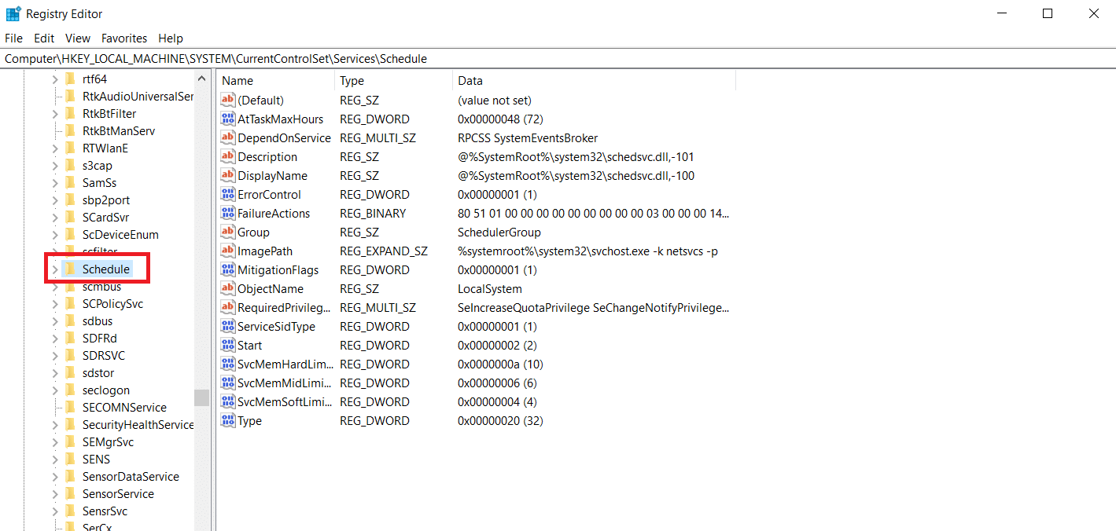Viewport: 1116px width, 531px height.
Task: Open the Help menu
Action: 171,38
